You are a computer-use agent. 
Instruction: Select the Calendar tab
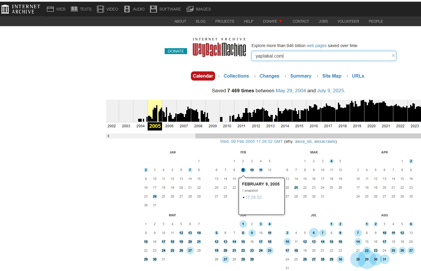[203, 76]
